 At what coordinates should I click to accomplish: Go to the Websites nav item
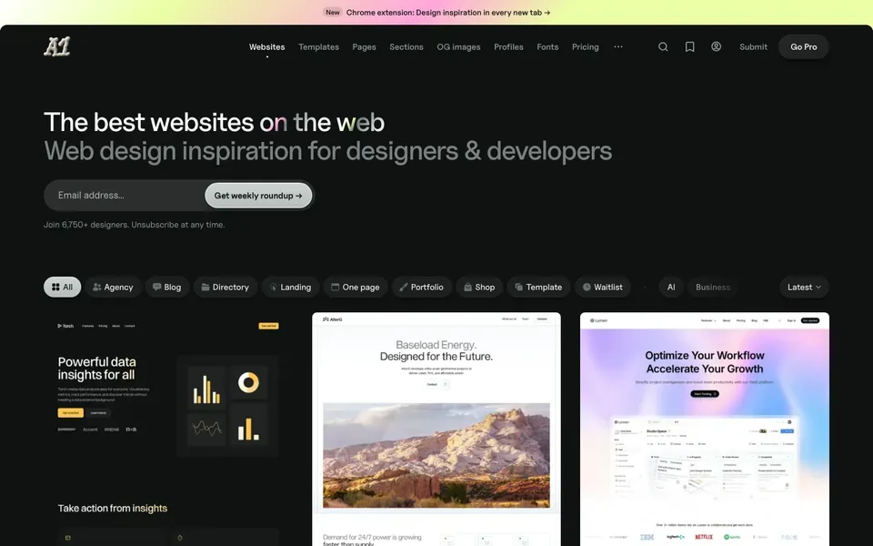(266, 46)
